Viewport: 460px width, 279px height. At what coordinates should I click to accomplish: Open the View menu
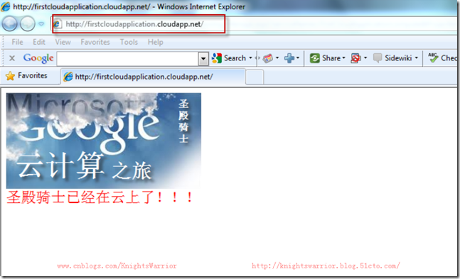63,42
